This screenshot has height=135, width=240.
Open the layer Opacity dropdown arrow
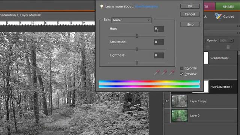click(x=231, y=40)
